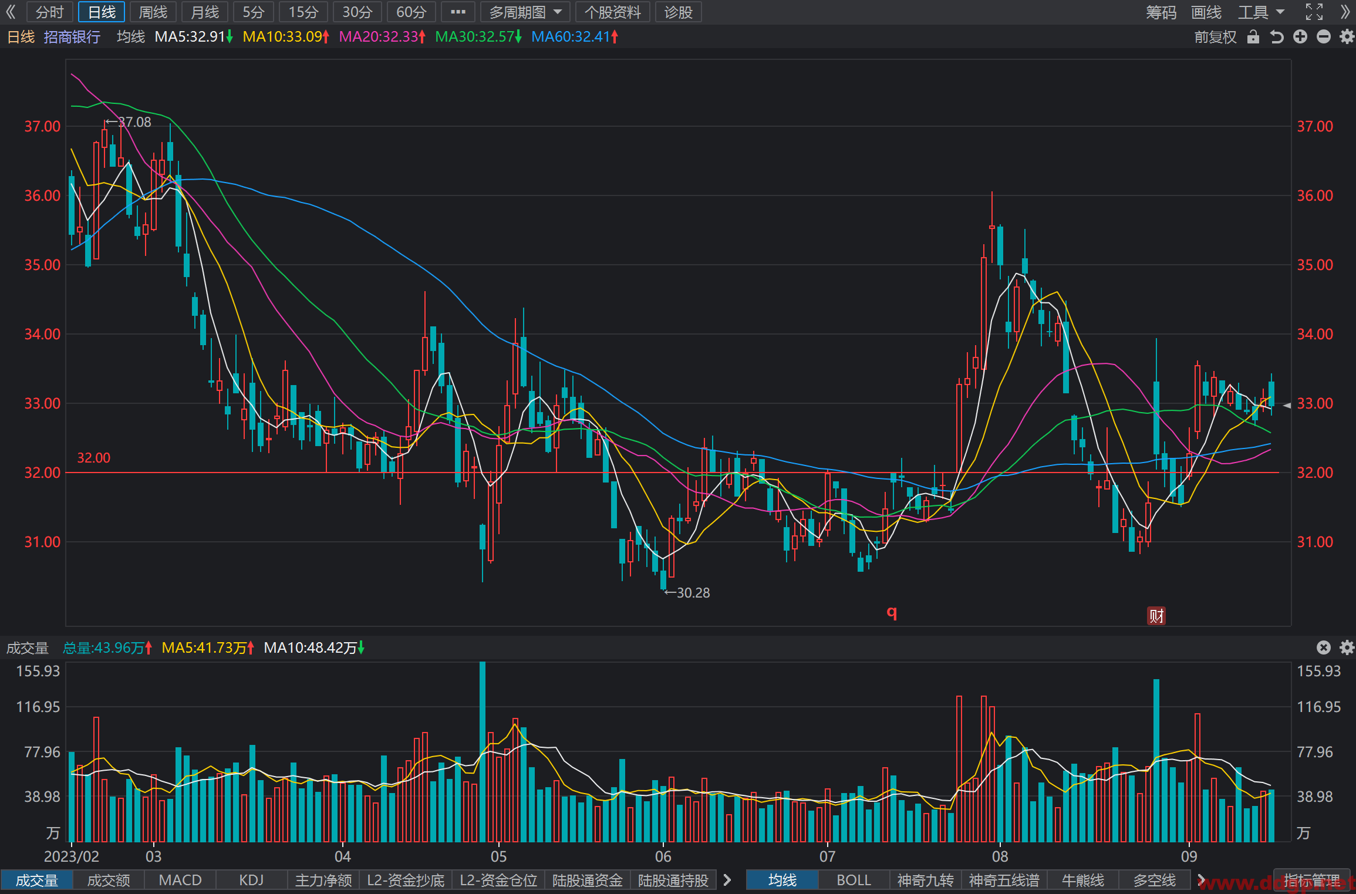Switch to 月线 monthly chart
This screenshot has height=894, width=1356.
[x=205, y=12]
